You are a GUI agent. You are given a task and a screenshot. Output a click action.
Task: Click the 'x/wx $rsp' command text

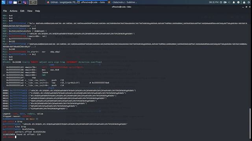(x=20, y=127)
